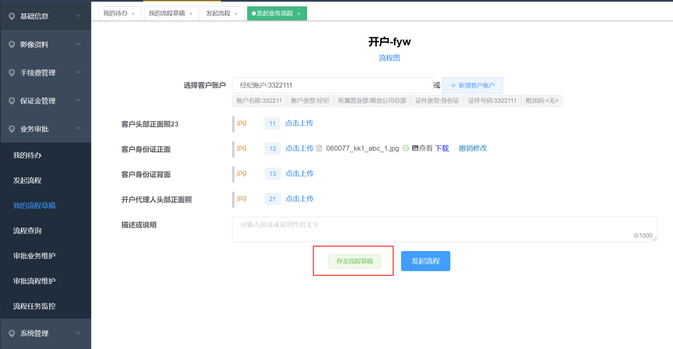Click the number badge 13
The image size is (673, 349).
273,174
